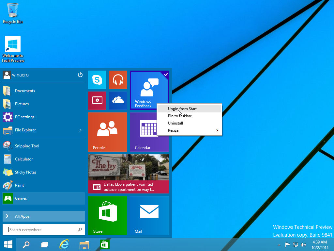The height and width of the screenshot is (251, 334).
Task: Open the Store tile
Action: [107, 215]
